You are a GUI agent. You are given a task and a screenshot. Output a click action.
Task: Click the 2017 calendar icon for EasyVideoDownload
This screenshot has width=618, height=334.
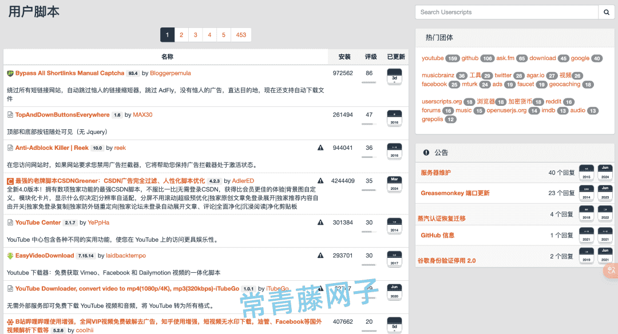click(394, 259)
